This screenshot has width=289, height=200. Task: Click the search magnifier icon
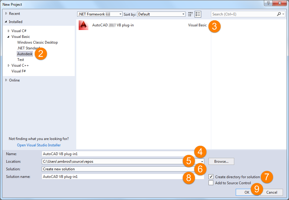coord(279,14)
